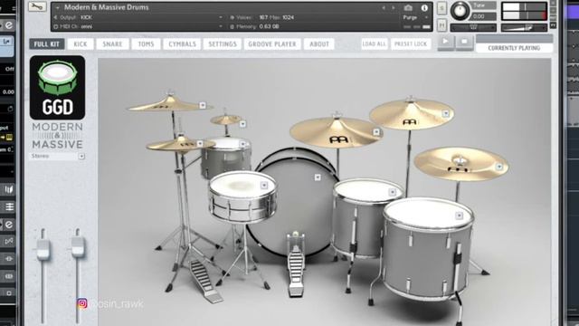Toggle the Solo (S) button
The height and width of the screenshot is (326, 579).
point(441,8)
